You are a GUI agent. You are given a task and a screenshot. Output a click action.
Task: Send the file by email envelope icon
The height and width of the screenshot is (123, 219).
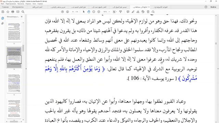[x=18, y=12]
